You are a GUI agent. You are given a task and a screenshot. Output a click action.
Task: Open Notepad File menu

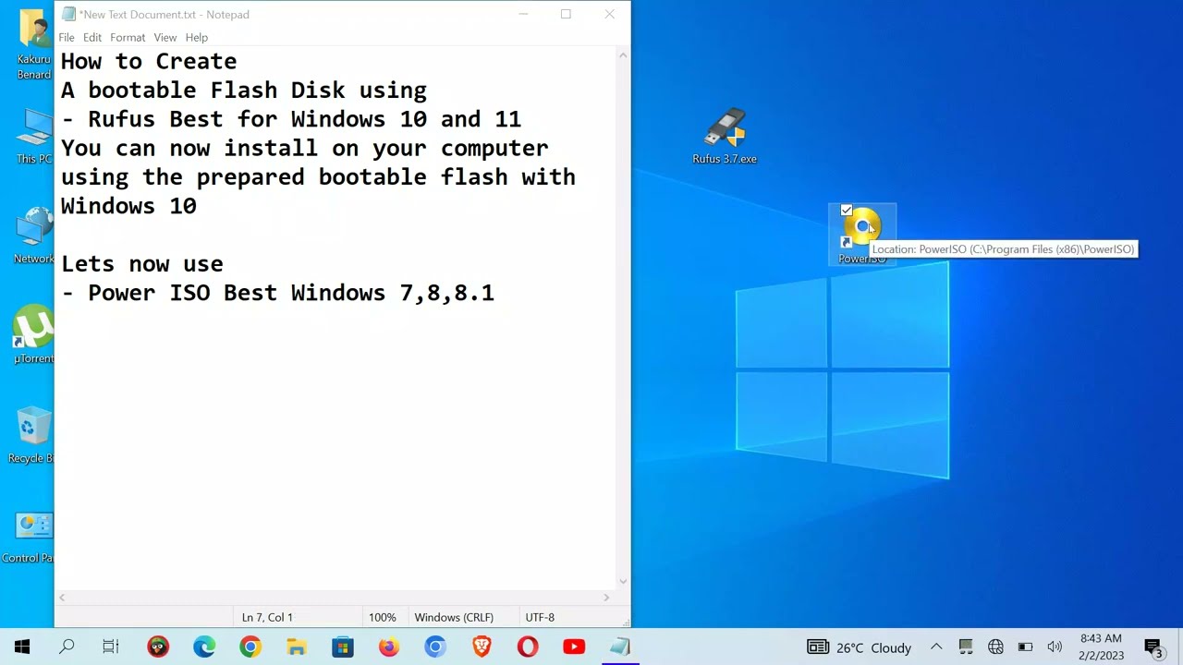click(67, 37)
